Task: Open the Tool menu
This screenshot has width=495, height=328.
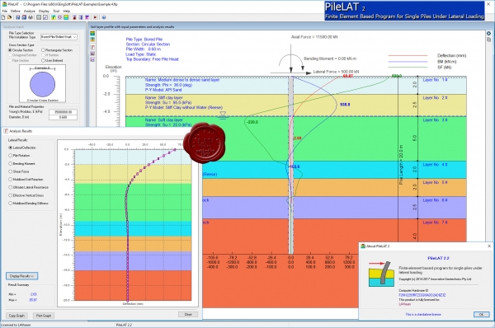Action: [56, 11]
